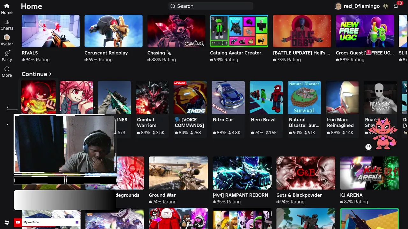Click the 69% Rating under Coruscant Roleplay
Screen dimensions: 408x229
click(98, 59)
